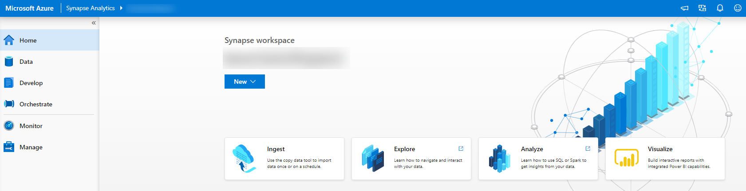Open switch directory icon in header
Viewport: 746px width, 191px height.
[x=702, y=8]
